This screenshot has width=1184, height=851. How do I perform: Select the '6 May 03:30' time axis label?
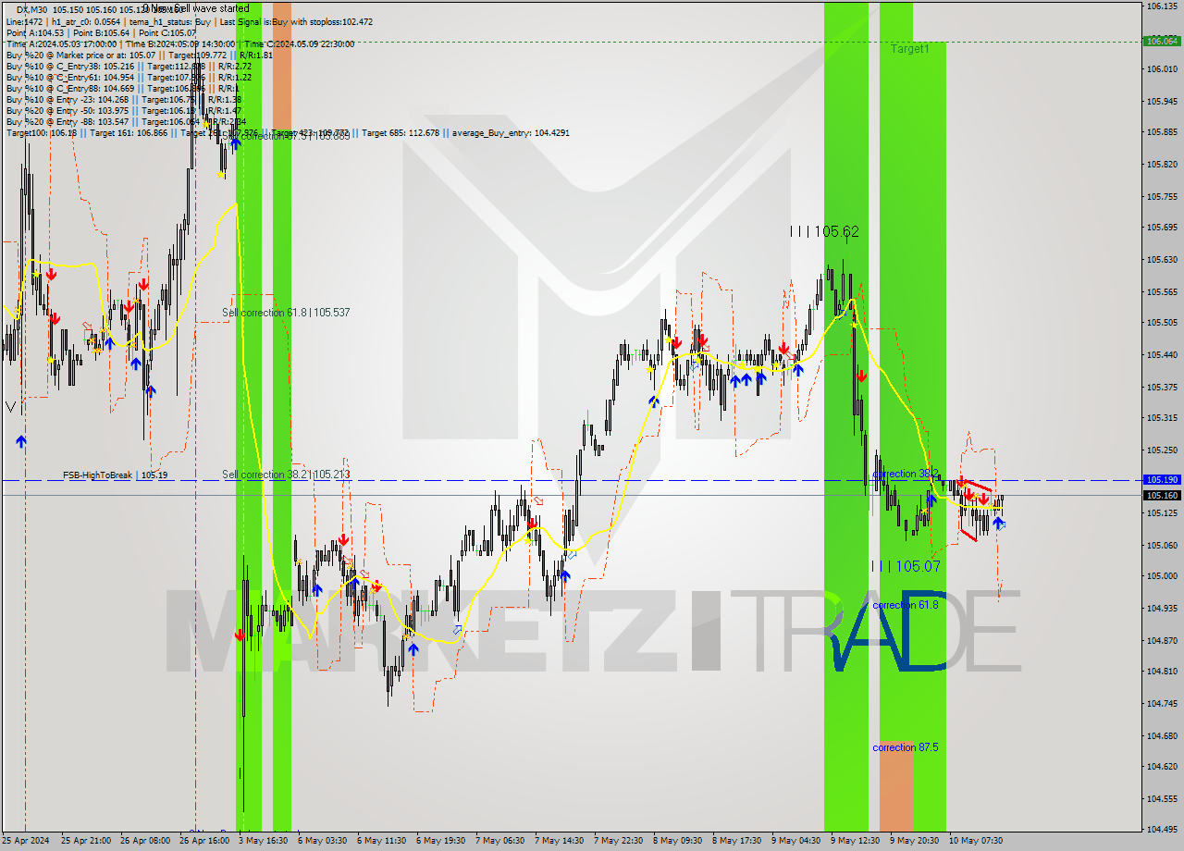click(323, 841)
